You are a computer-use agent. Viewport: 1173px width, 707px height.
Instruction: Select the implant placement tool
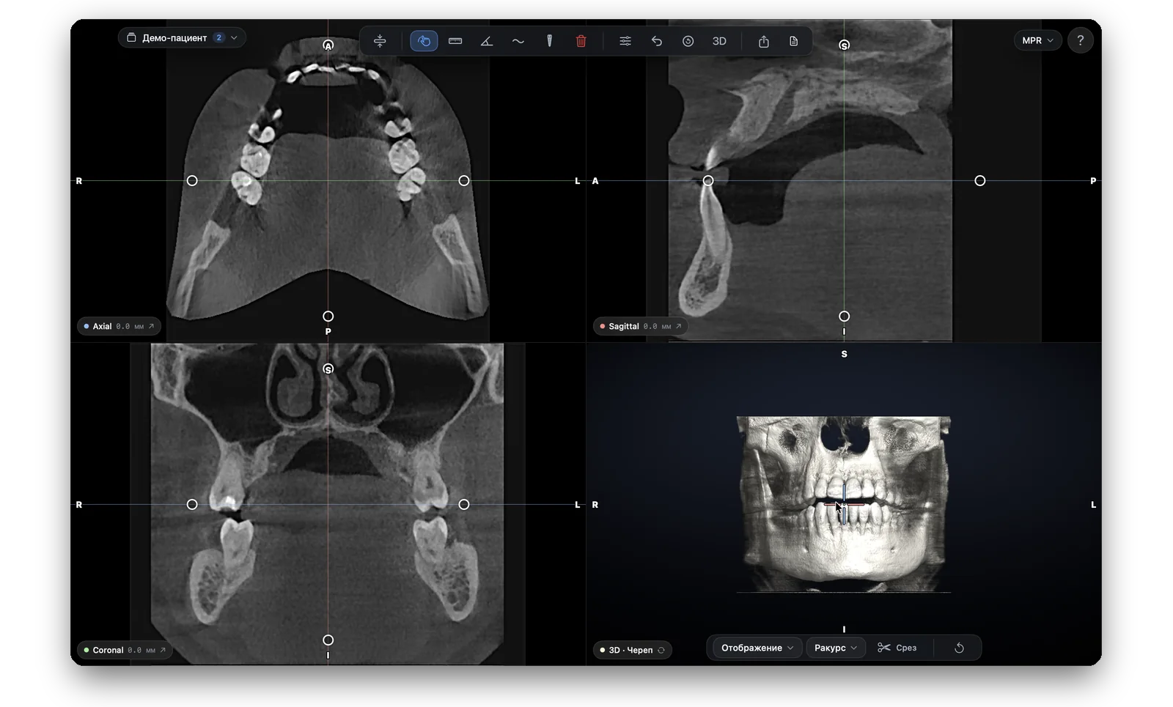[549, 41]
